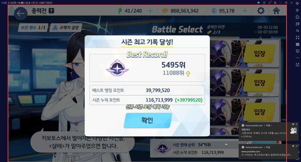Click the second 입장 enter button
Image resolution: width=301 pixels, height=162 pixels.
259,83
